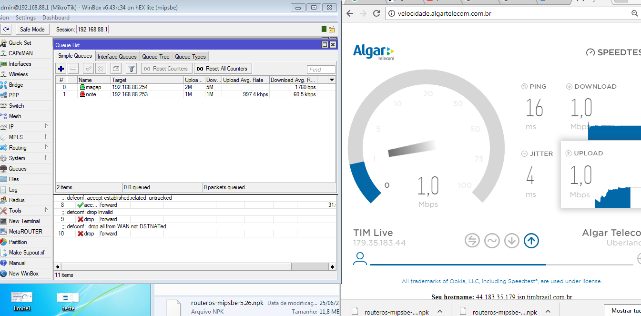Select the upload arrow stage icon in speedtest
The height and width of the screenshot is (316, 641).
coord(531,241)
